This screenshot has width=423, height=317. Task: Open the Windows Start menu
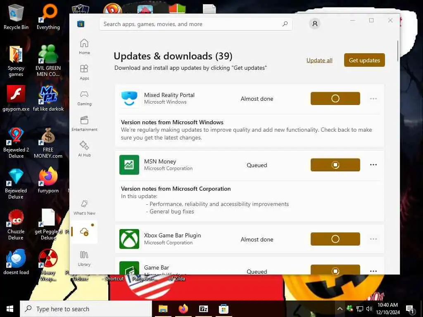10,309
